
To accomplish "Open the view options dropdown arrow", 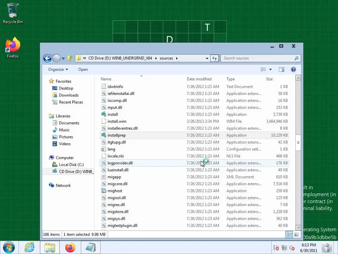I will coord(271,69).
